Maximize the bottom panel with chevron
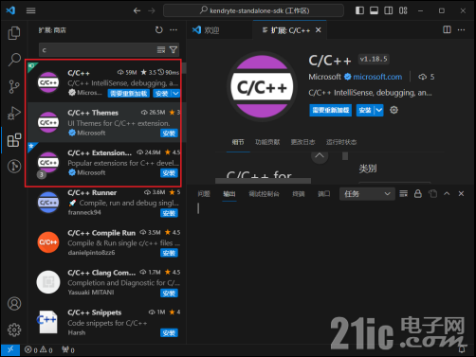This screenshot has height=357, width=476. (x=447, y=193)
